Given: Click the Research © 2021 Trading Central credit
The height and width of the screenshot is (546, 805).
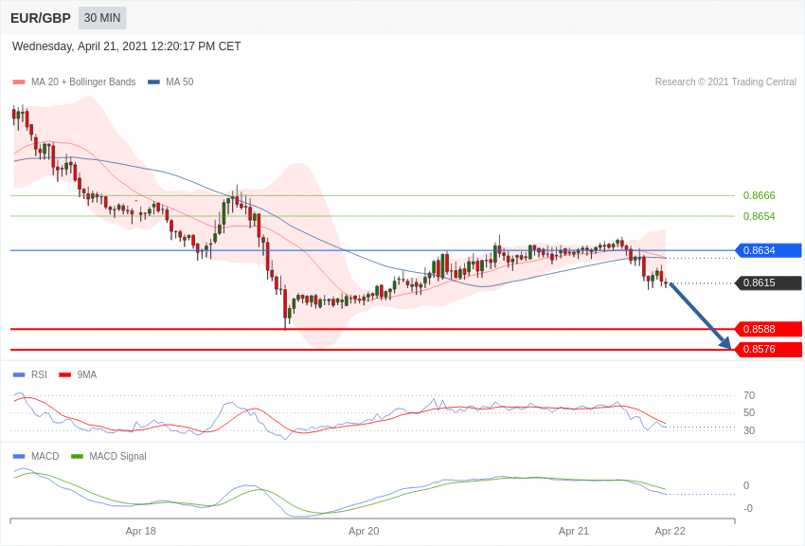Looking at the screenshot, I should click(725, 82).
